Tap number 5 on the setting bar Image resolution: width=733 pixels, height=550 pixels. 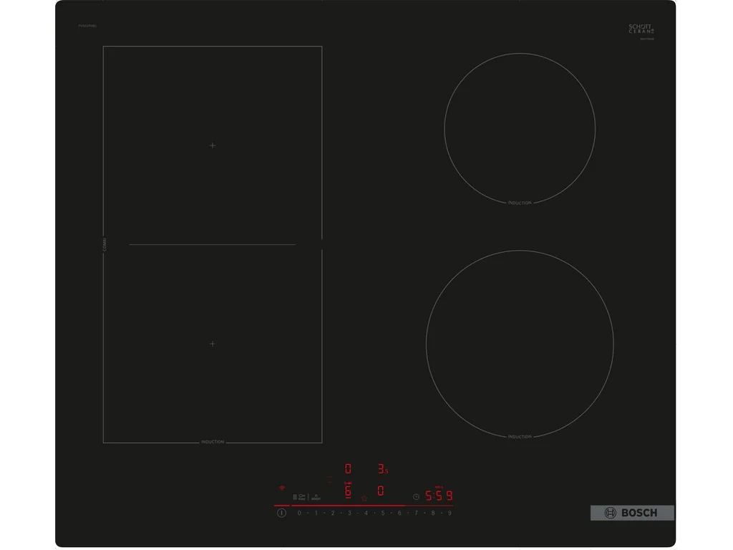click(382, 511)
